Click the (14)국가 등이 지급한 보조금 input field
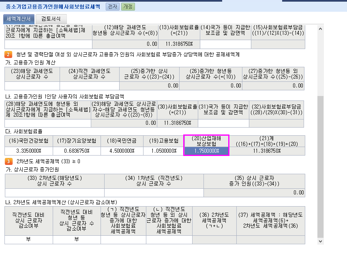The width and height of the screenshot is (347, 256). [225, 44]
